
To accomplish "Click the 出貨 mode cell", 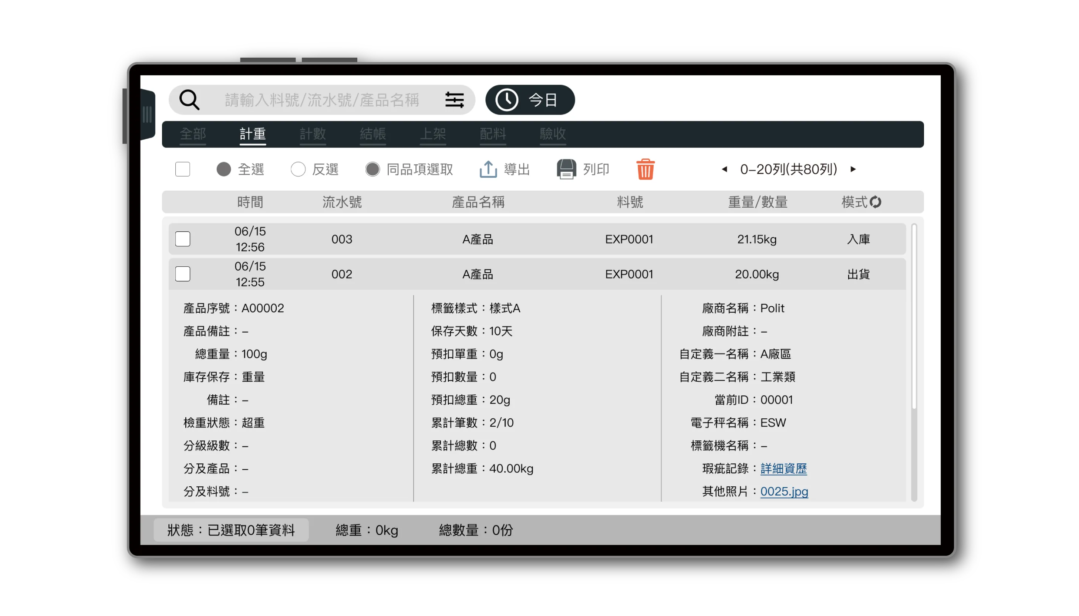I will 859,274.
